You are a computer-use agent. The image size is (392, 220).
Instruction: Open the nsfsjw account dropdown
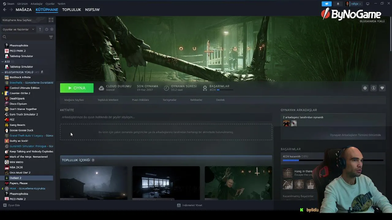356,4
